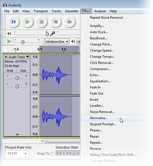
Task: Open the View menu
Action: coord(26,11)
